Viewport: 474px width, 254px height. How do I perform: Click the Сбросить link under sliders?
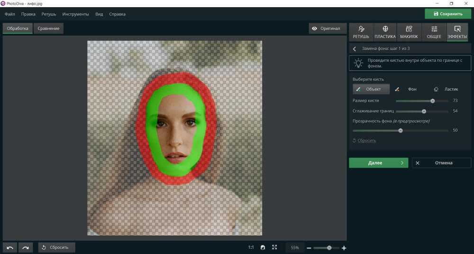(x=365, y=141)
